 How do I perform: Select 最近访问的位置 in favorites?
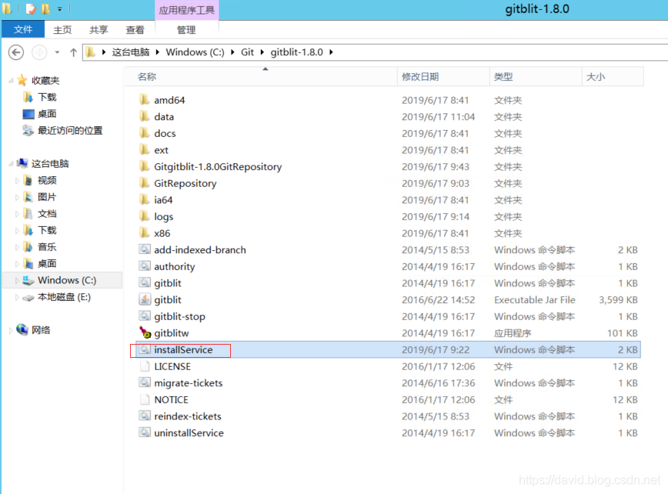(x=70, y=130)
